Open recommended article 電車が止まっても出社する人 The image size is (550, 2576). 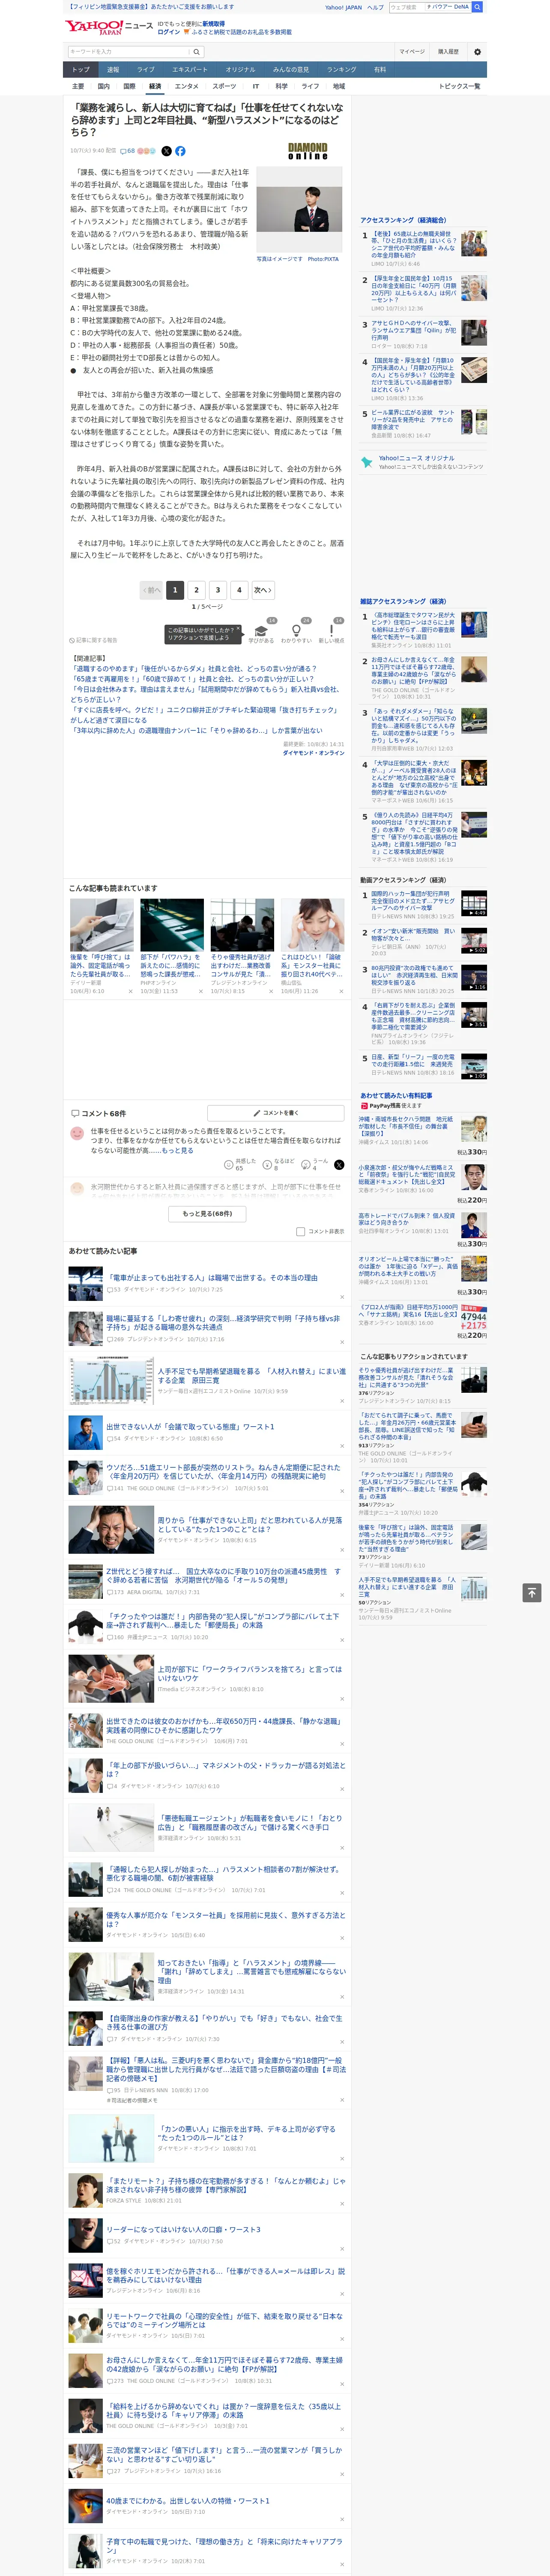tap(212, 1278)
